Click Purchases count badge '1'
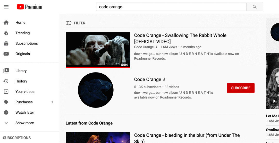This screenshot has height=143, width=279. [52, 102]
